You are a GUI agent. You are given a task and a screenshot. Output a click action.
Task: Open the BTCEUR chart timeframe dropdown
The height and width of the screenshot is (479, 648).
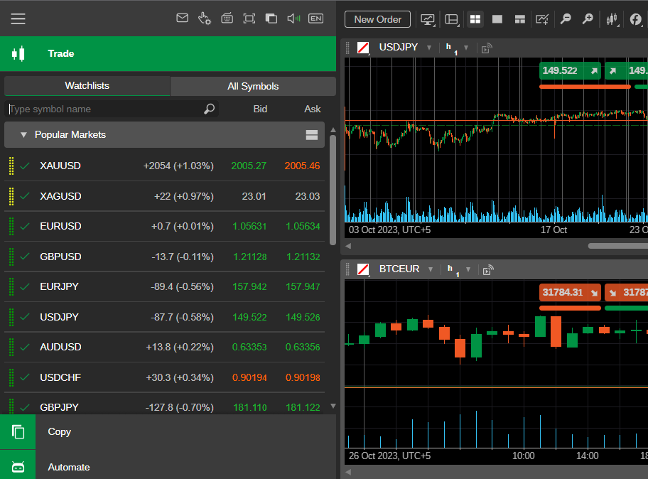[x=466, y=269]
